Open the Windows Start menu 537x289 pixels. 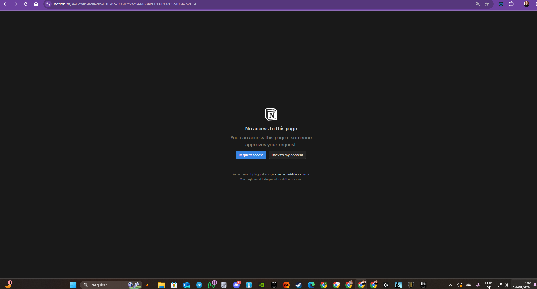click(73, 285)
